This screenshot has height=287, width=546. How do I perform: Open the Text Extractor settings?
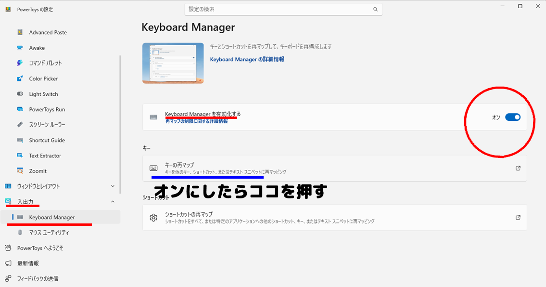pyautogui.click(x=45, y=156)
